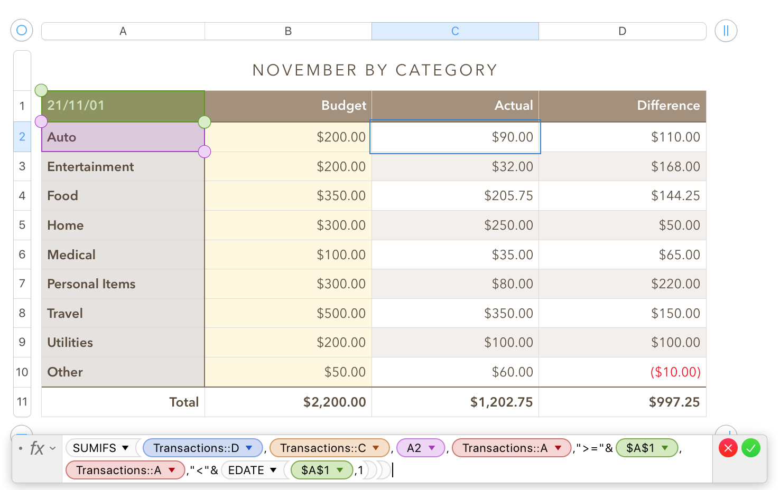Open the EDATE function dropdown arrow
Screen dimensions: 780x490
tap(273, 470)
